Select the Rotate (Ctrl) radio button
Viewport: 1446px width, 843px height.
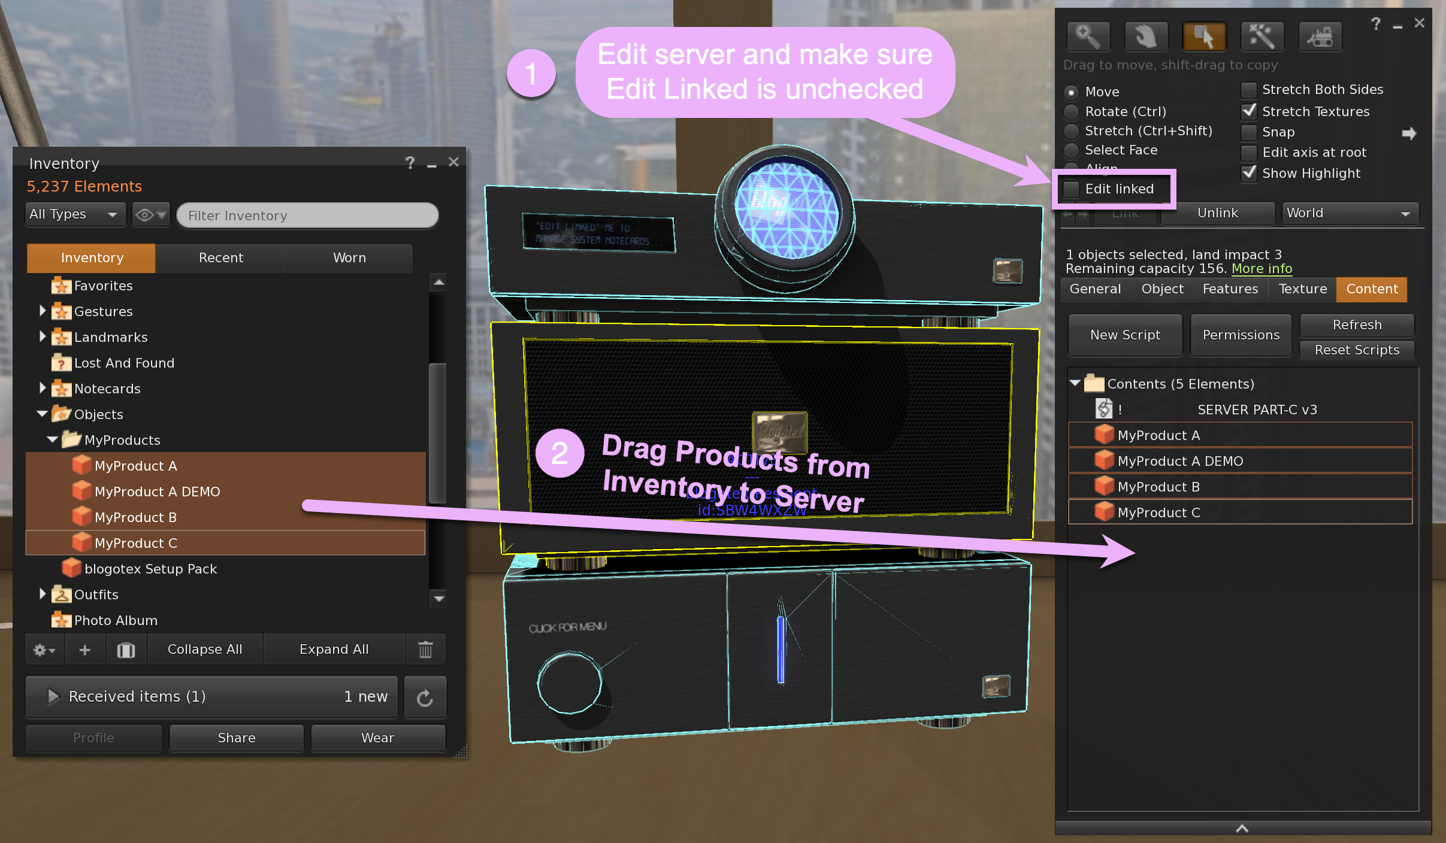pos(1072,112)
